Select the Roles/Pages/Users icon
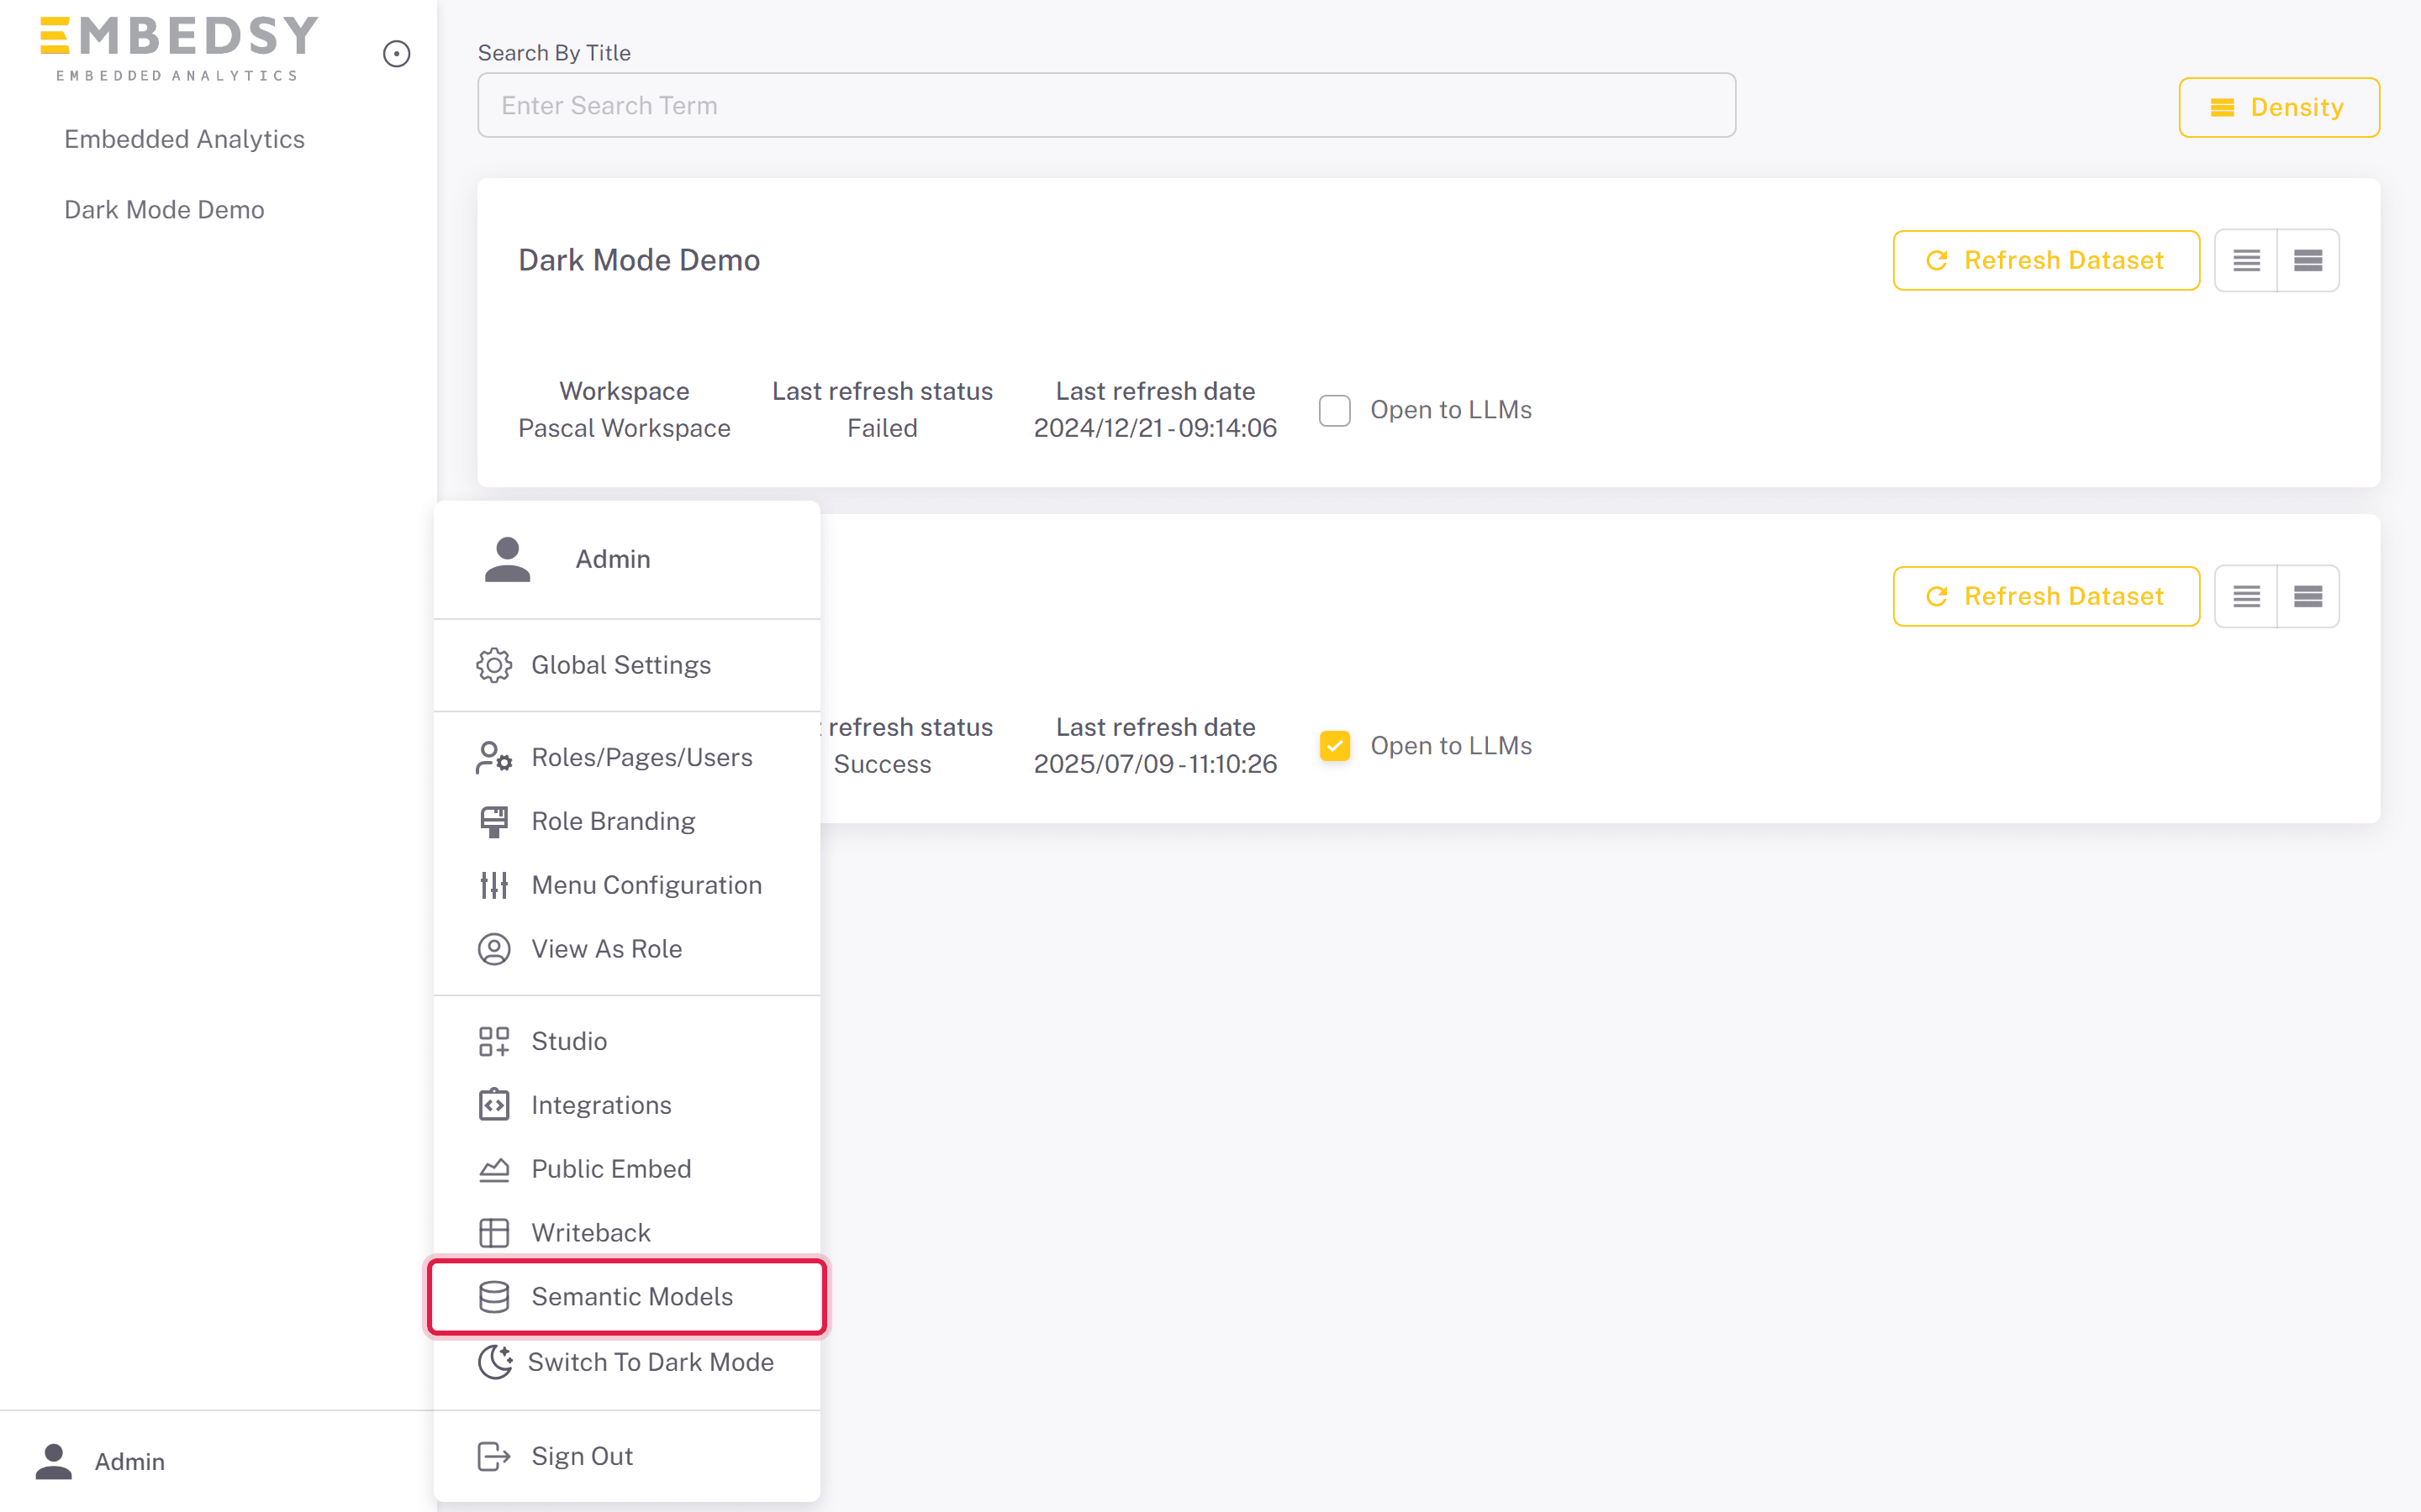The width and height of the screenshot is (2421, 1512). 494,758
